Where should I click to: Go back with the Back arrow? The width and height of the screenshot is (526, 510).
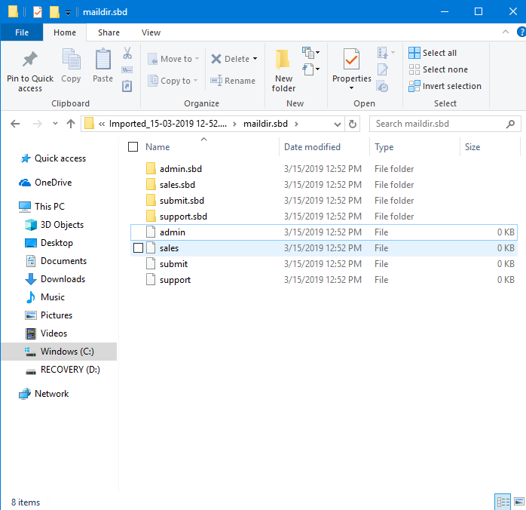click(15, 124)
